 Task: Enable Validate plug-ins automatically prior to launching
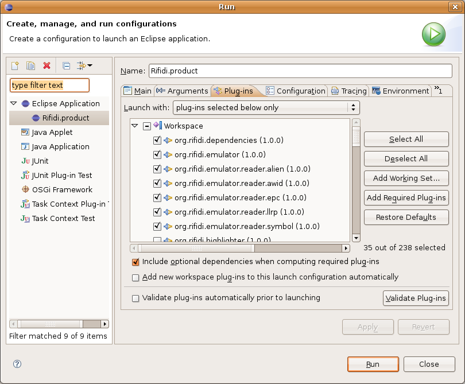pyautogui.click(x=135, y=298)
